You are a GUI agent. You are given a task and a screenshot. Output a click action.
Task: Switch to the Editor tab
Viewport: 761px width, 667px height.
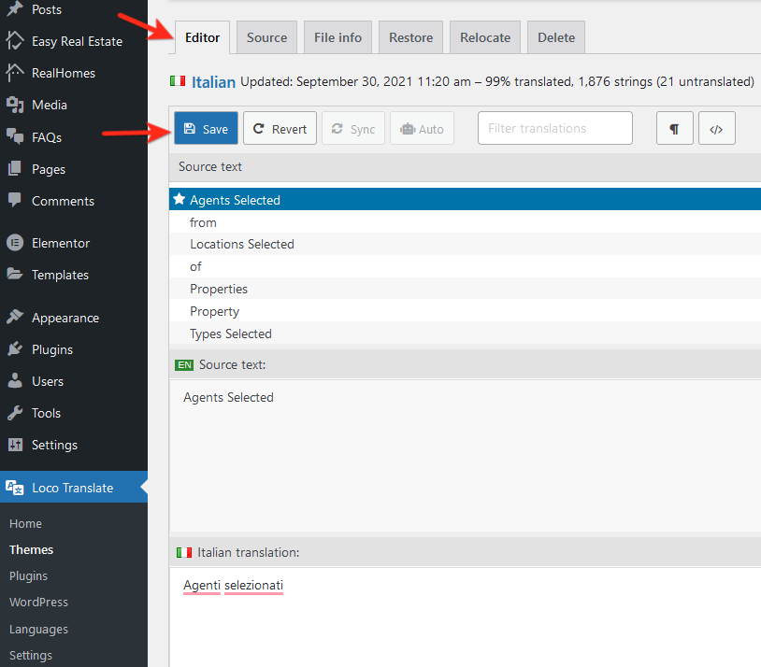coord(202,38)
